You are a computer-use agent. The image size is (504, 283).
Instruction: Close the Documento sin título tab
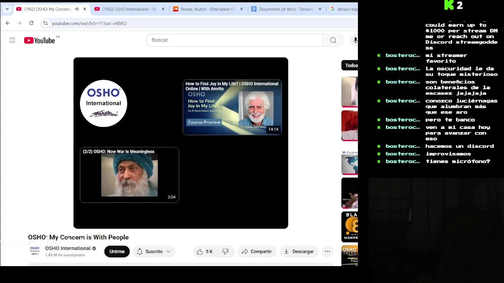click(320, 9)
